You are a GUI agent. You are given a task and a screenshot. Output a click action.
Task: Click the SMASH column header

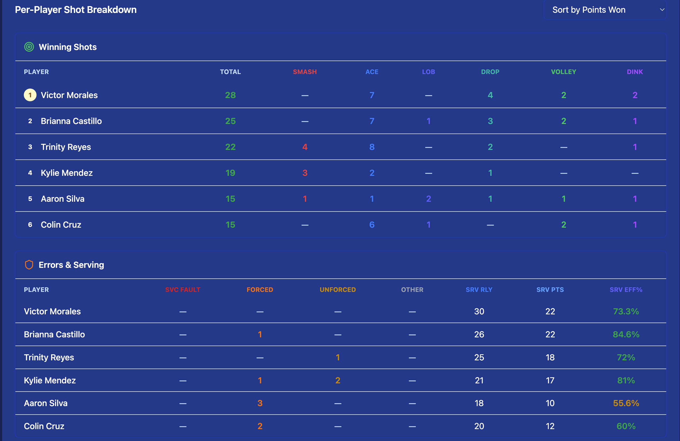coord(305,72)
